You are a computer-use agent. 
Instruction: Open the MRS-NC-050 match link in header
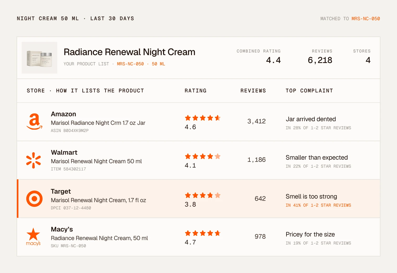click(366, 19)
